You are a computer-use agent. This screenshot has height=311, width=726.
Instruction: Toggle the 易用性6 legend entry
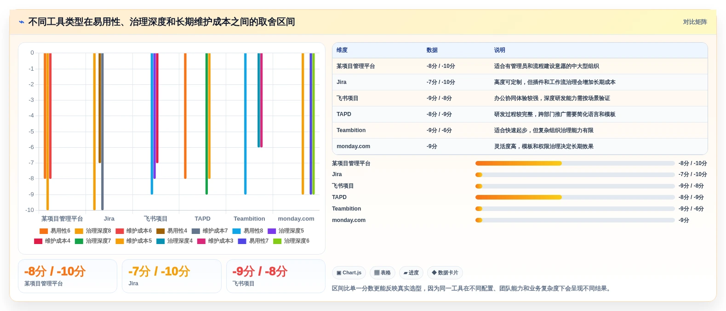click(x=55, y=231)
